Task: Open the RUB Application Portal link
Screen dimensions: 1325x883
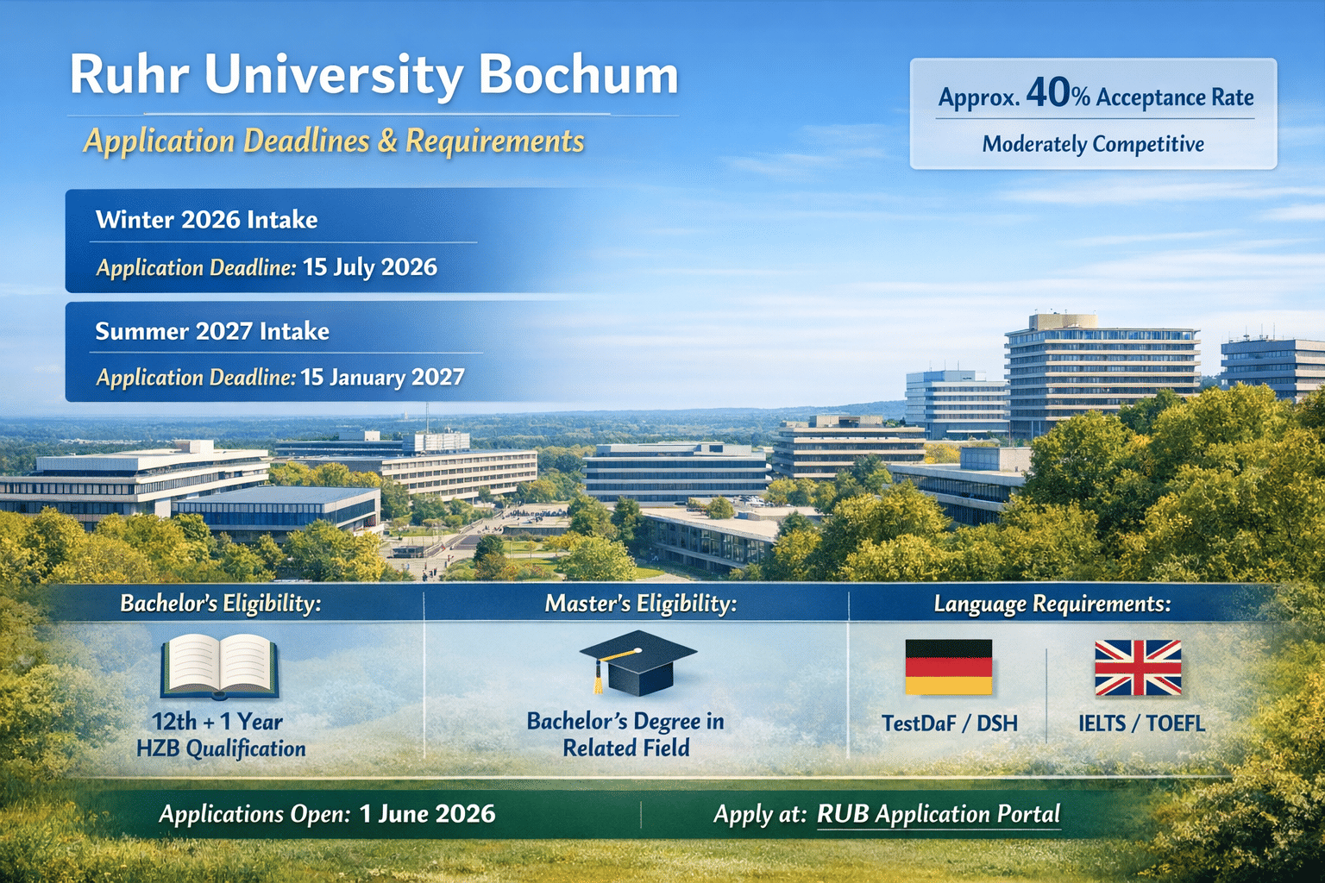Action: [939, 814]
